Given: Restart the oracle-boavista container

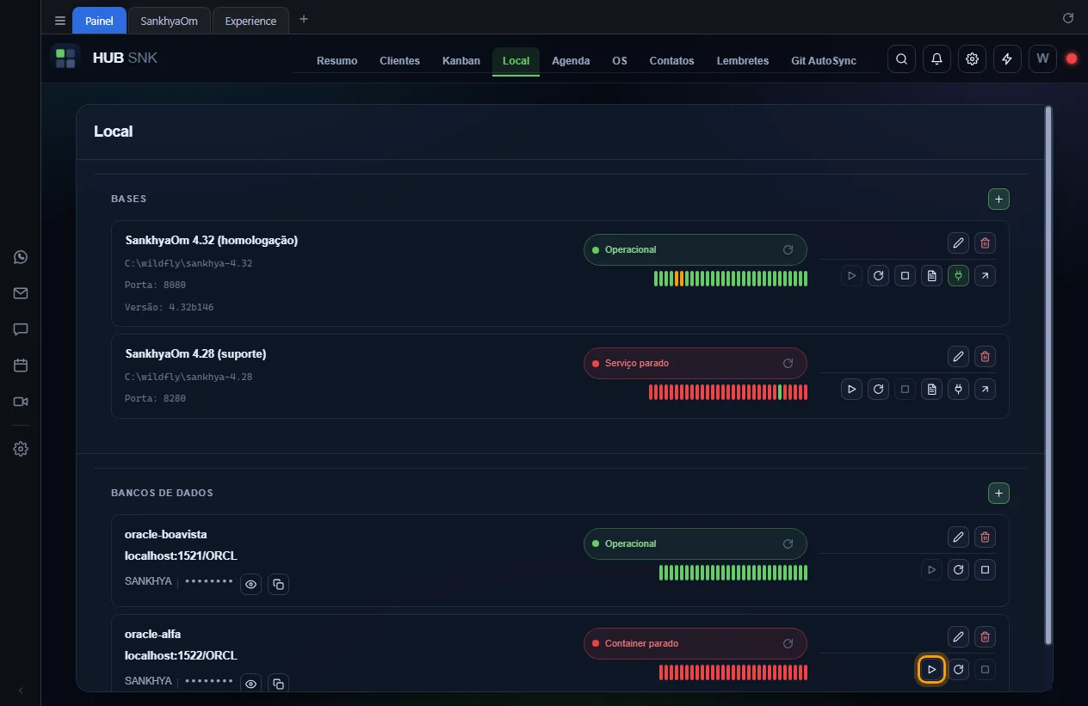Looking at the screenshot, I should 958,569.
